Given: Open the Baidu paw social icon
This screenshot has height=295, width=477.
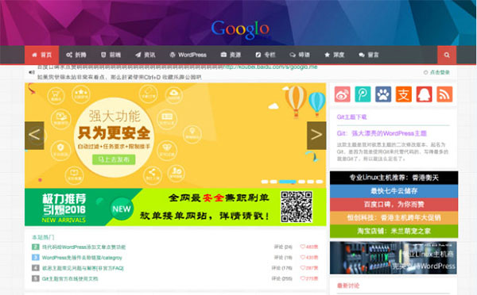Looking at the screenshot, I should tap(383, 94).
